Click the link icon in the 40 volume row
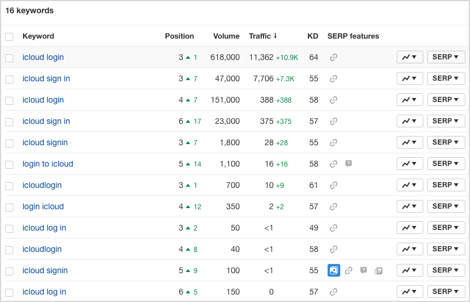 pos(334,250)
